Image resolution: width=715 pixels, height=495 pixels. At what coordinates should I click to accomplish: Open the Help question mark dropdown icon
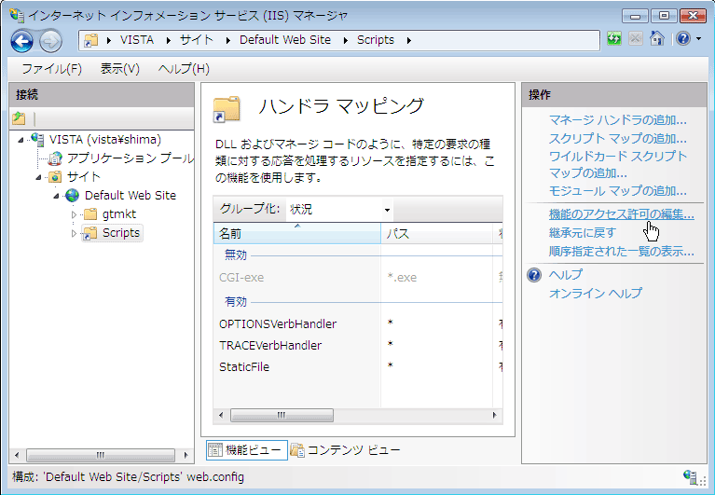point(687,39)
